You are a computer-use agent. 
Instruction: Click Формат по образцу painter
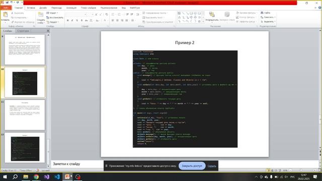[23, 22]
